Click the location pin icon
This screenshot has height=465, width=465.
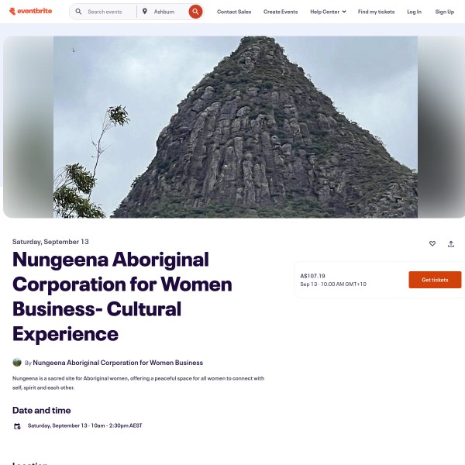pos(145,12)
